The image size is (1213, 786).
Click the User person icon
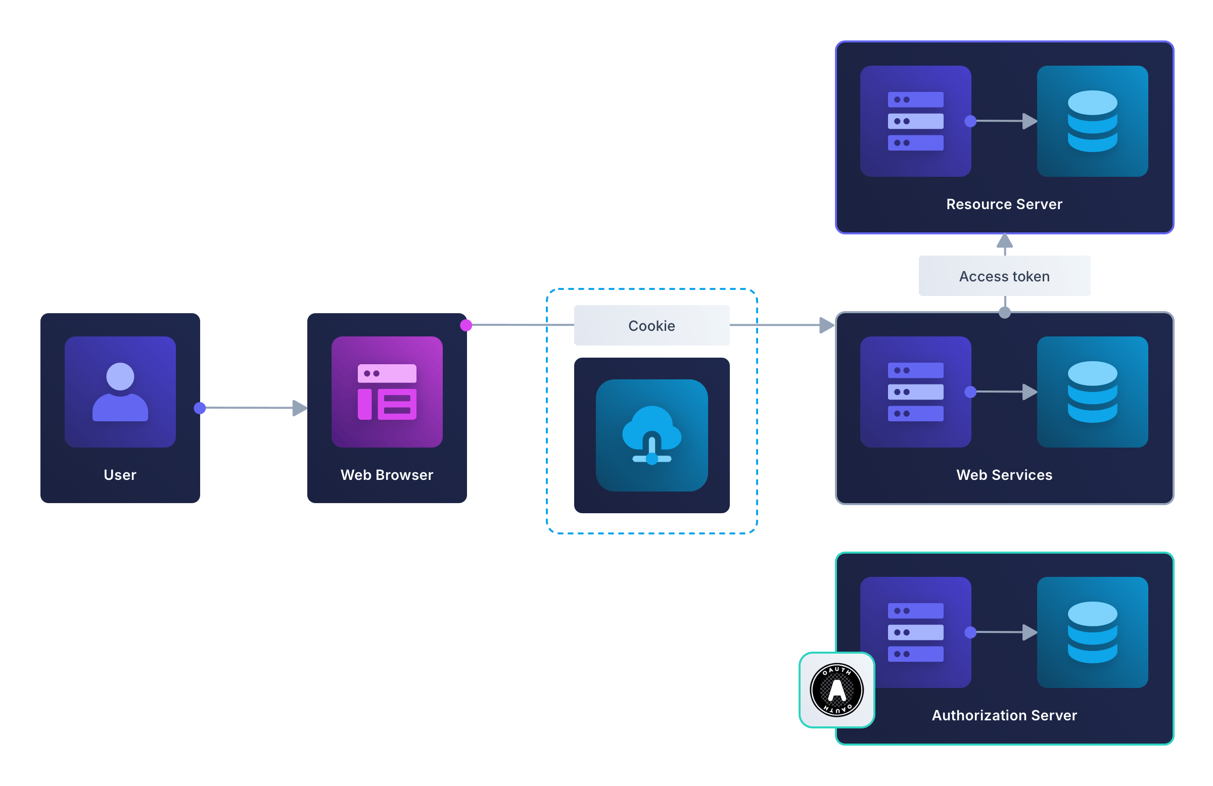(x=120, y=391)
